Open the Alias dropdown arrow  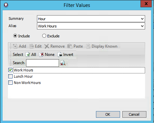tap(142, 26)
